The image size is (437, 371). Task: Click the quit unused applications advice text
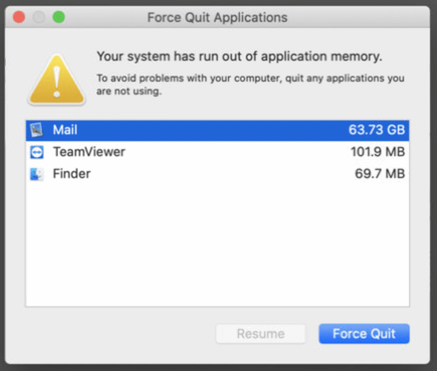(x=250, y=85)
